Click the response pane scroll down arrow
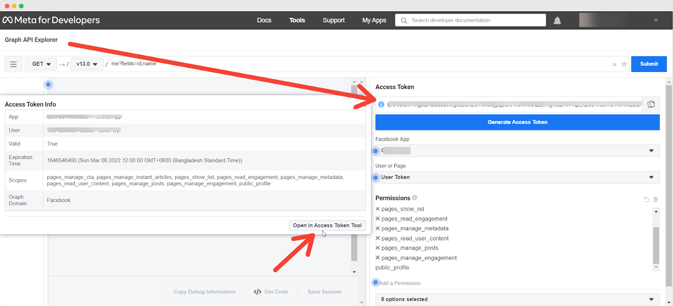The image size is (673, 306). click(x=354, y=272)
